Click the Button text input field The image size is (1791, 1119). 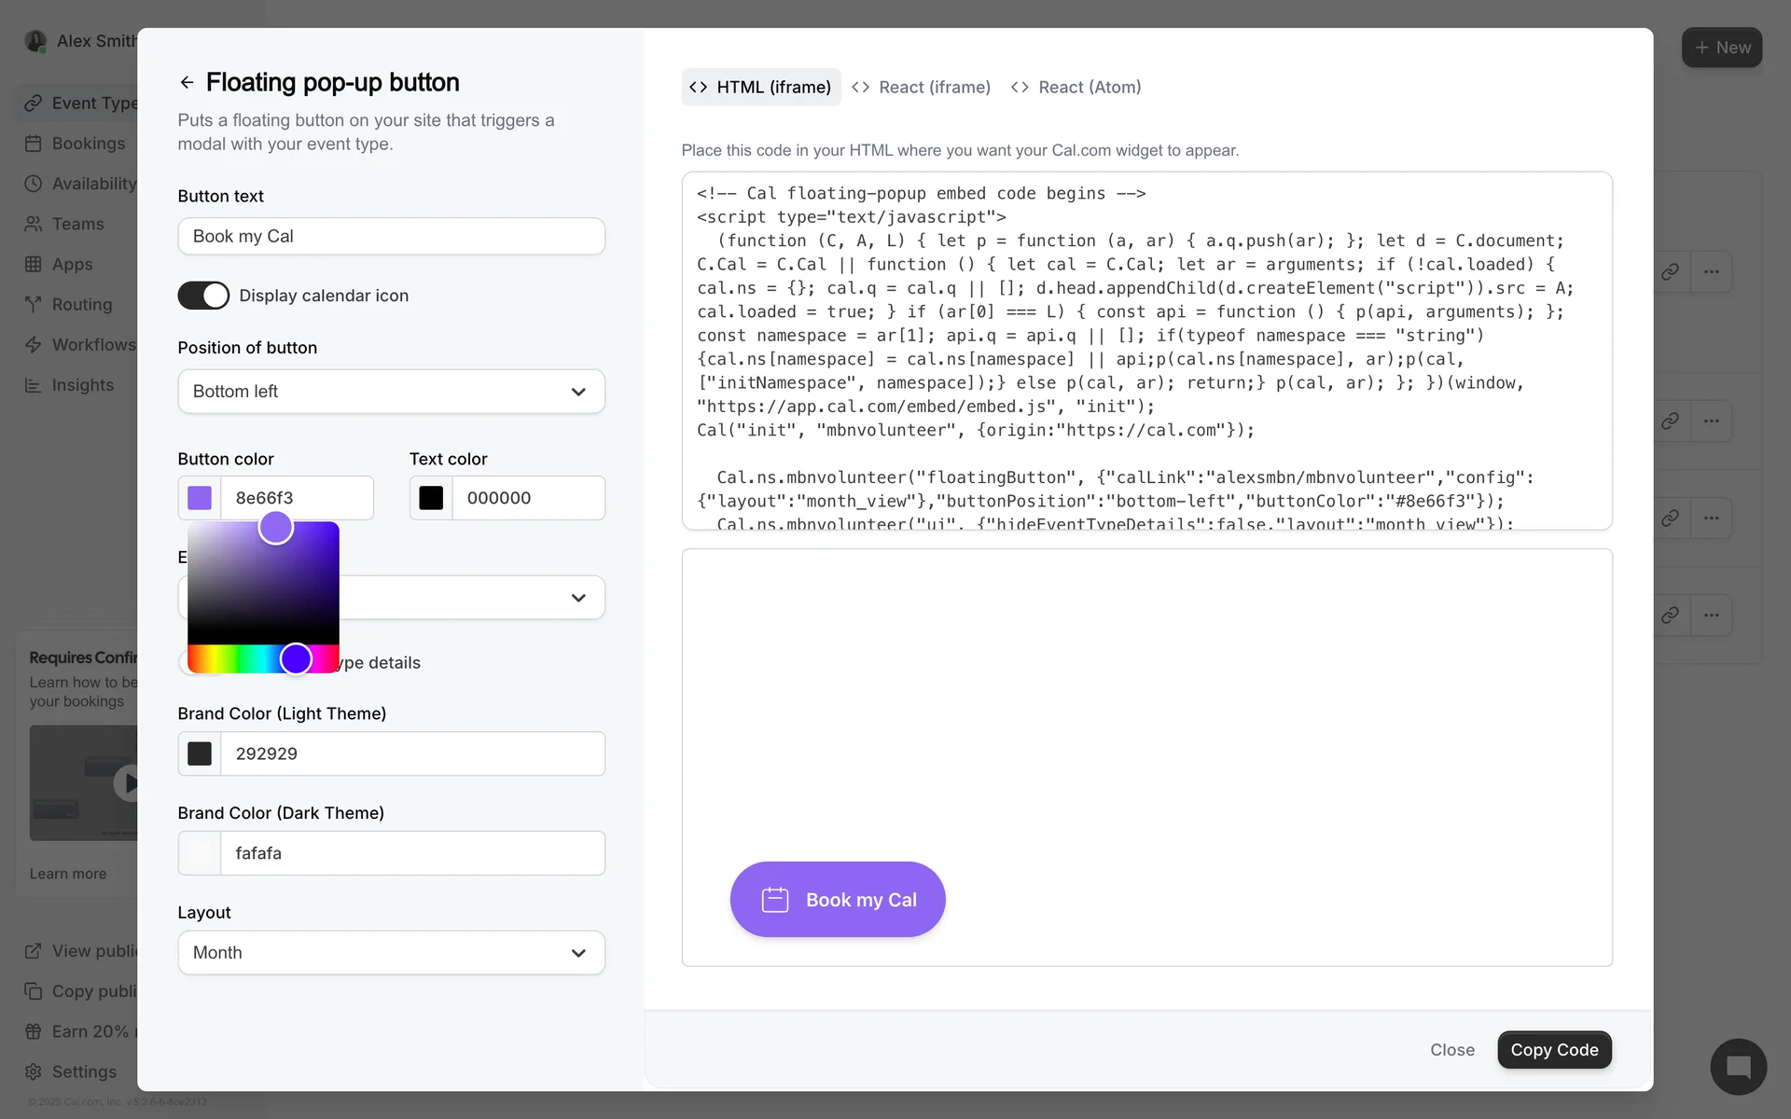[x=391, y=237]
